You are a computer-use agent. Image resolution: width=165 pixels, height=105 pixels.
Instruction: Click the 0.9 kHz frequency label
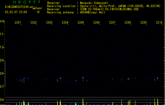(2, 60)
